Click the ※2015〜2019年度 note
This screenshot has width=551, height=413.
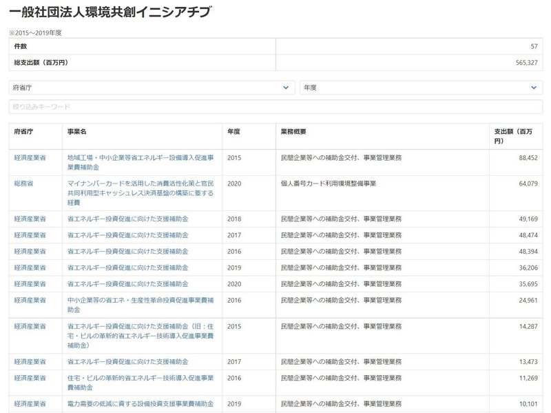coord(35,32)
